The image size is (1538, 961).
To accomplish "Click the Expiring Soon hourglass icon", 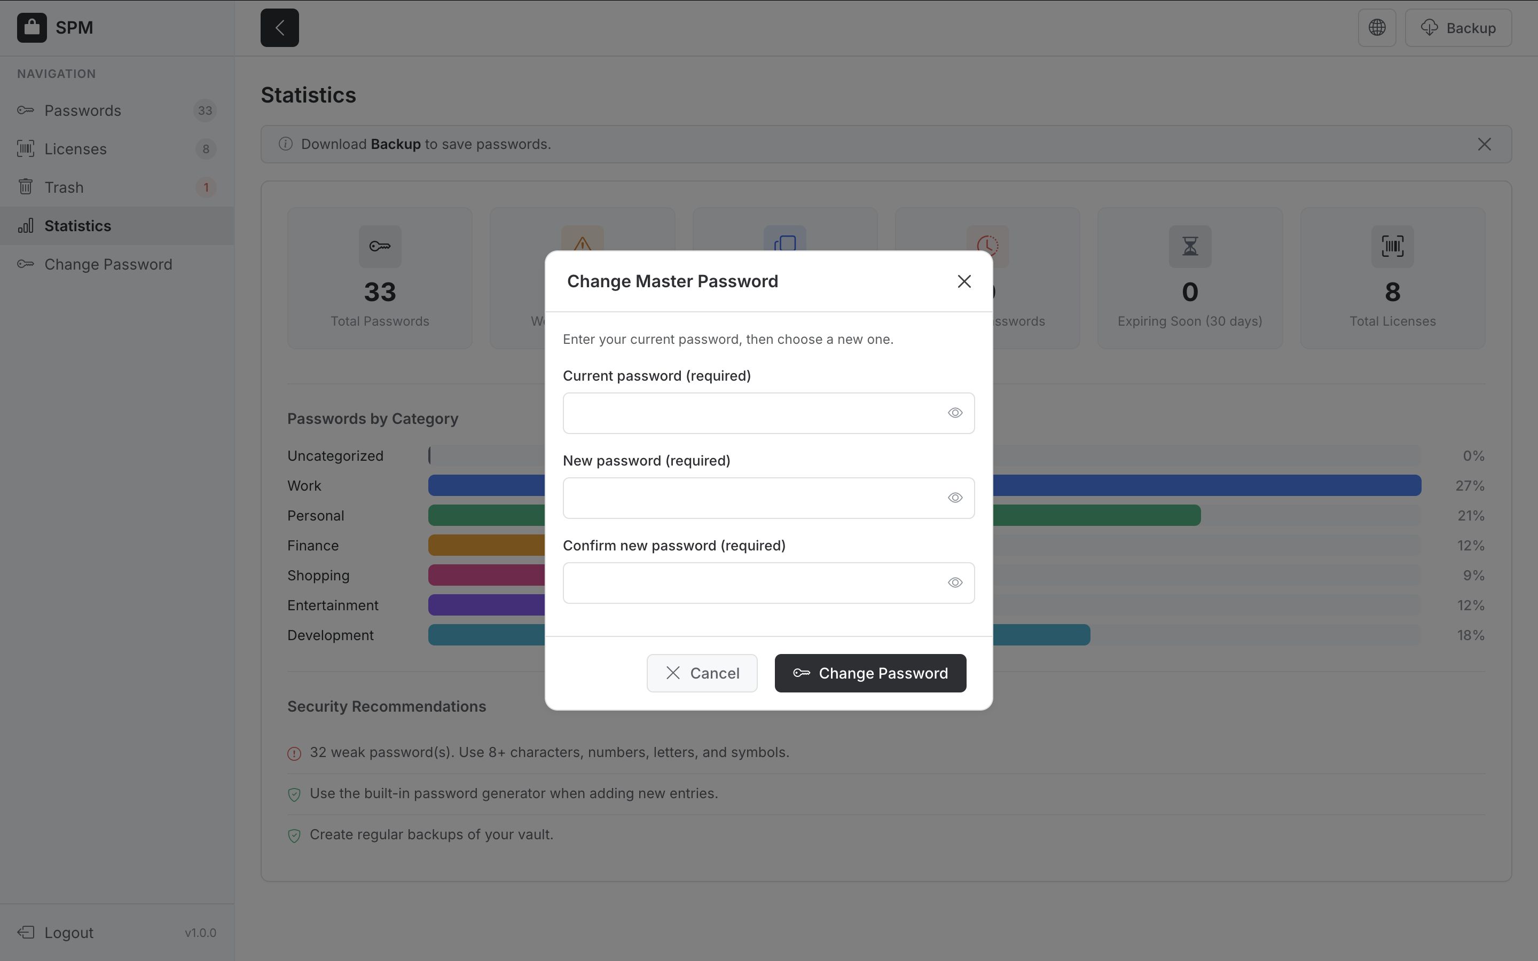I will point(1190,247).
